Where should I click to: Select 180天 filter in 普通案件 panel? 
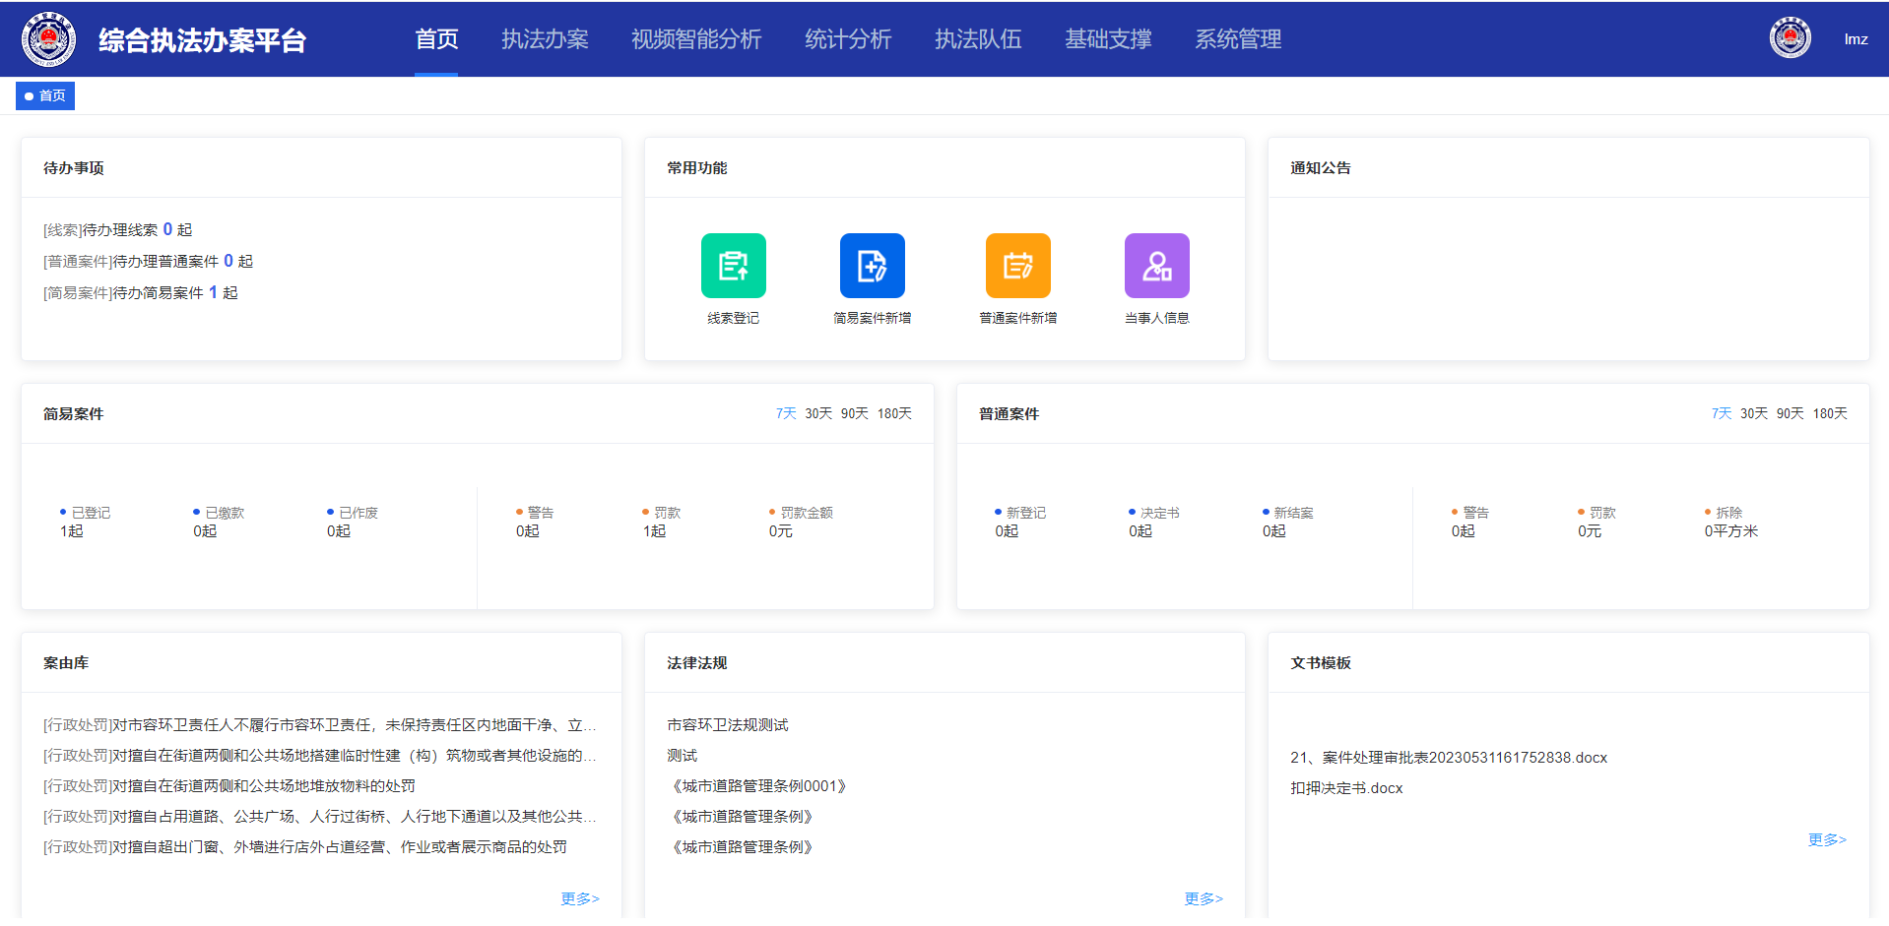[1829, 414]
